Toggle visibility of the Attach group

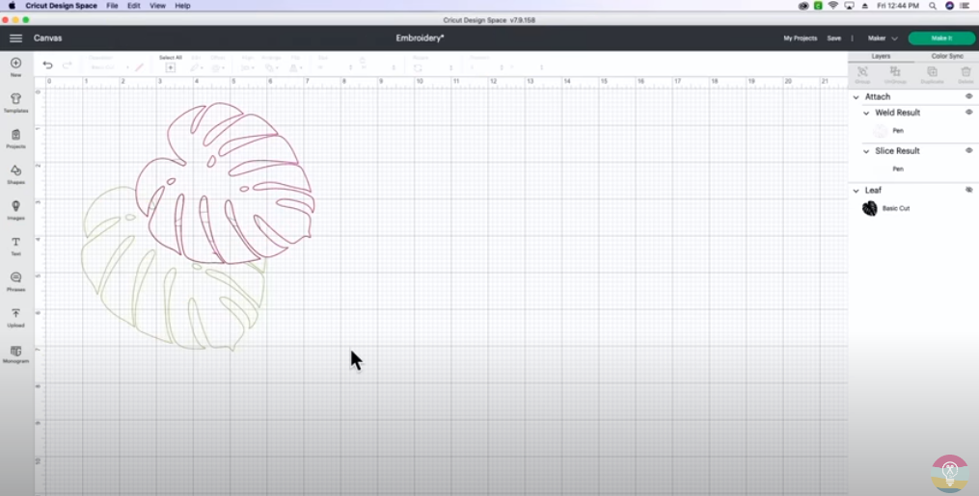click(x=969, y=96)
